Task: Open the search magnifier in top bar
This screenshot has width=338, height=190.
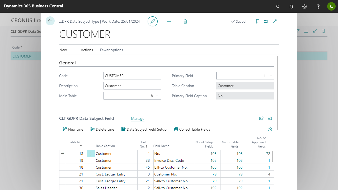Action: pyautogui.click(x=278, y=7)
